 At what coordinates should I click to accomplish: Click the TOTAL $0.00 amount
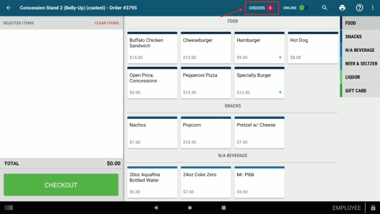(x=113, y=163)
